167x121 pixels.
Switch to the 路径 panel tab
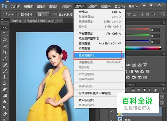coord(131,85)
